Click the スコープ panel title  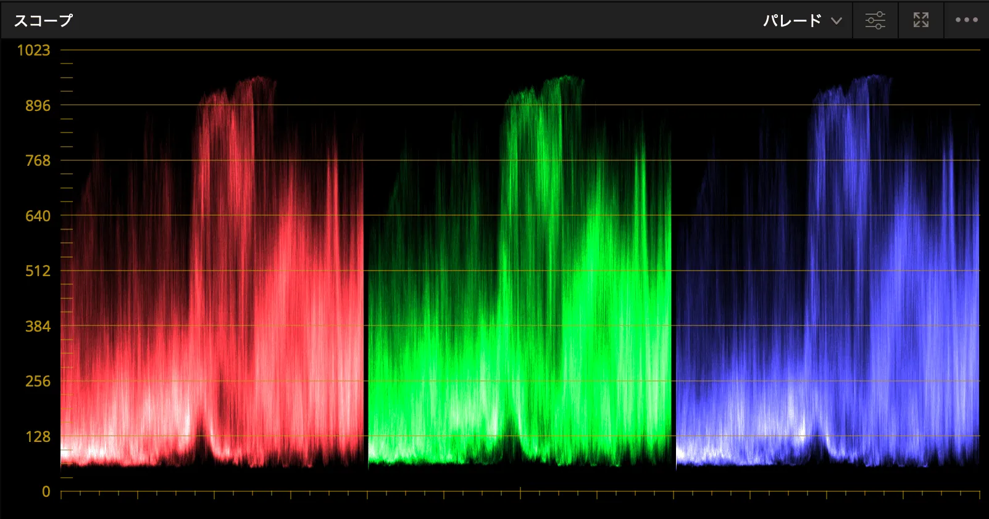click(43, 20)
